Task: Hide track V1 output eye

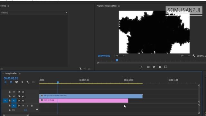Action: coord(23,101)
